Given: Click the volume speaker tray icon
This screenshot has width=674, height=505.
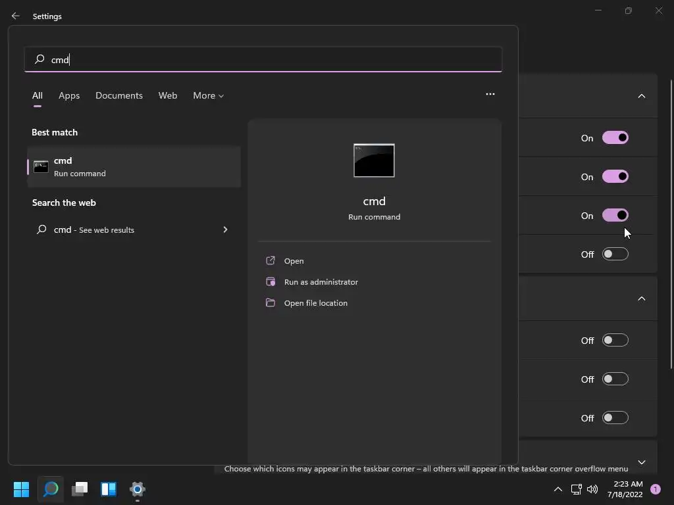Looking at the screenshot, I should click(x=592, y=489).
